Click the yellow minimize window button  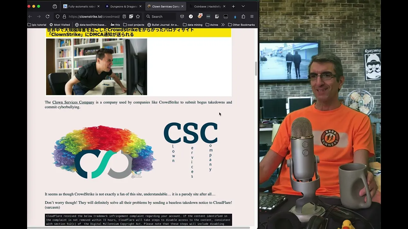(34, 6)
